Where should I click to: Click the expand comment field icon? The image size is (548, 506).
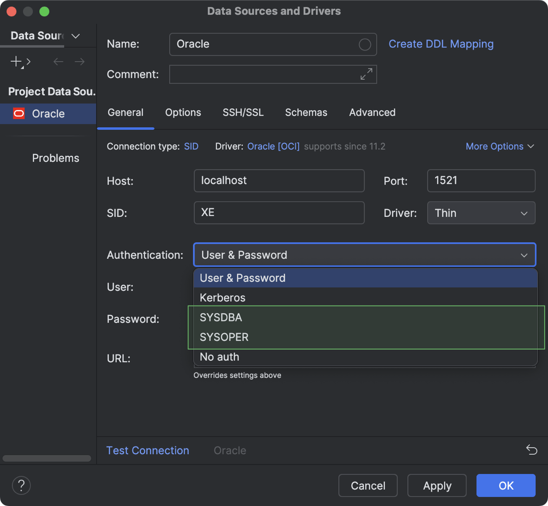[366, 74]
